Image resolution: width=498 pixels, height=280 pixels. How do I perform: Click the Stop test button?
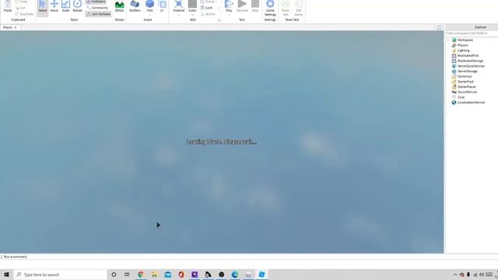[x=255, y=6]
